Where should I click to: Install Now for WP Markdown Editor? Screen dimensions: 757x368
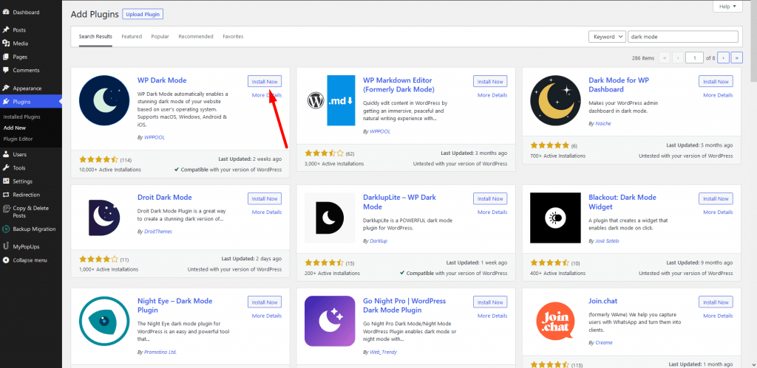click(490, 81)
